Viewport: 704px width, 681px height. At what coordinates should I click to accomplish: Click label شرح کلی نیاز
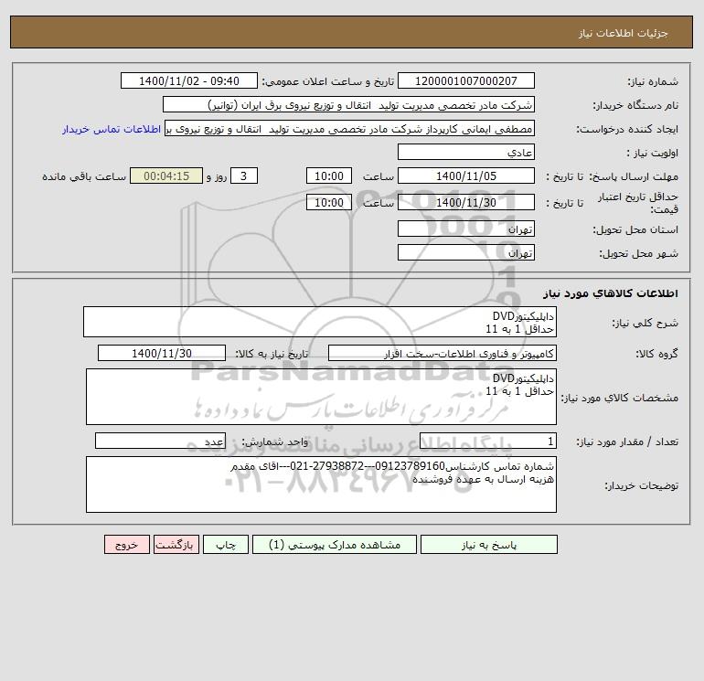pyautogui.click(x=645, y=323)
